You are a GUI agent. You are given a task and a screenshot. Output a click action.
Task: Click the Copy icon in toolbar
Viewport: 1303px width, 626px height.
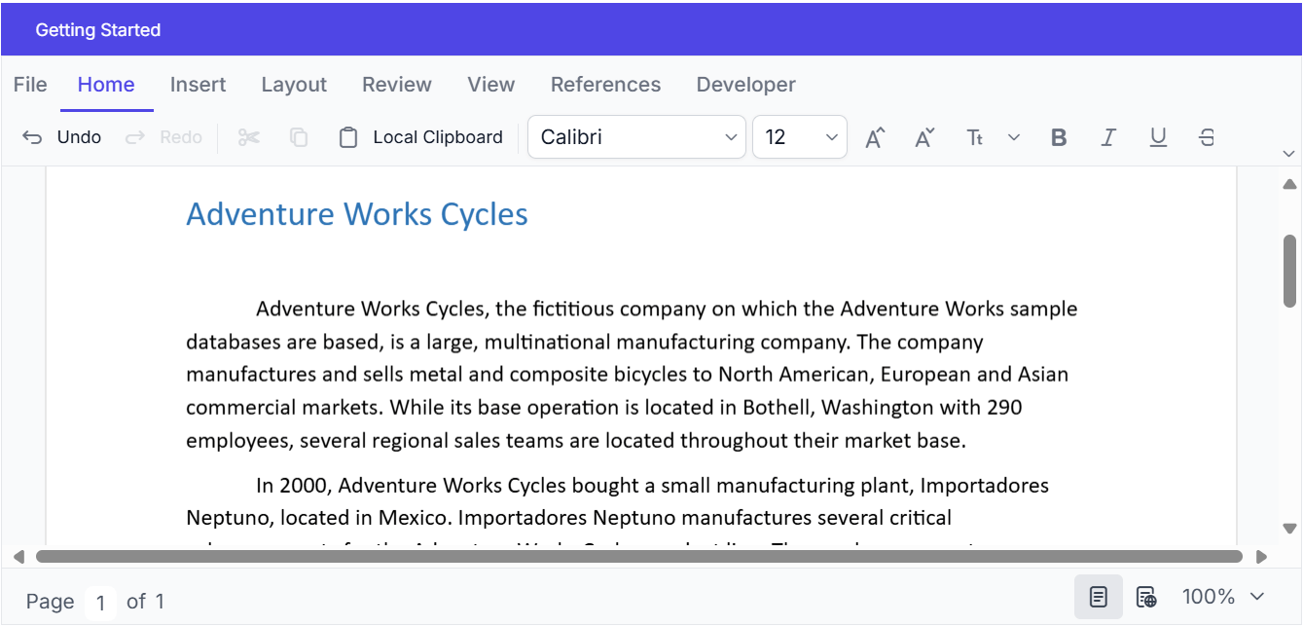299,137
